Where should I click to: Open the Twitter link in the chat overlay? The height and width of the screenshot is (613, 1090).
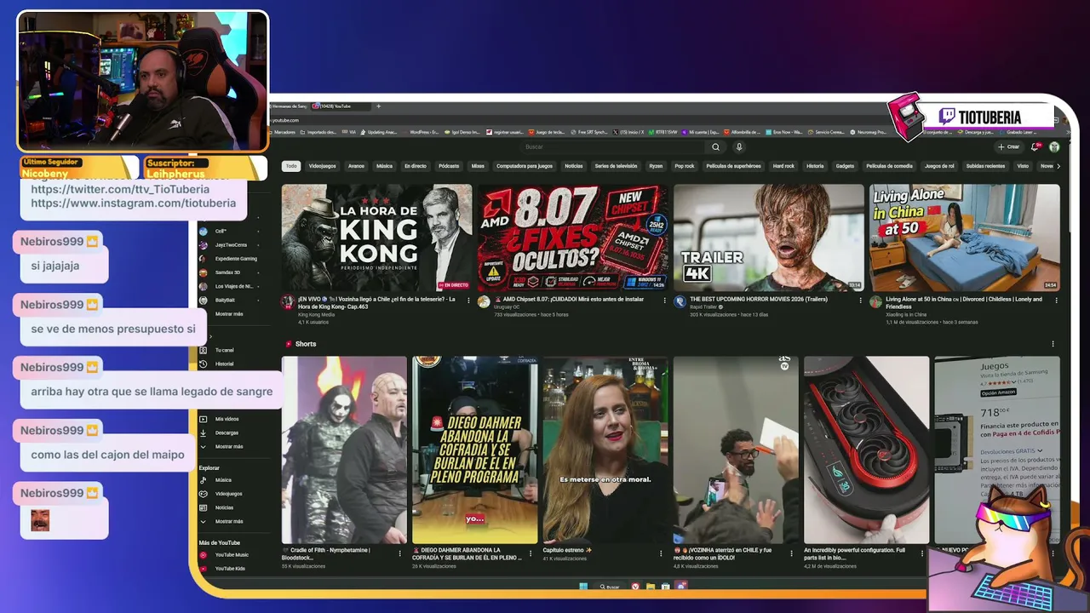(x=120, y=189)
